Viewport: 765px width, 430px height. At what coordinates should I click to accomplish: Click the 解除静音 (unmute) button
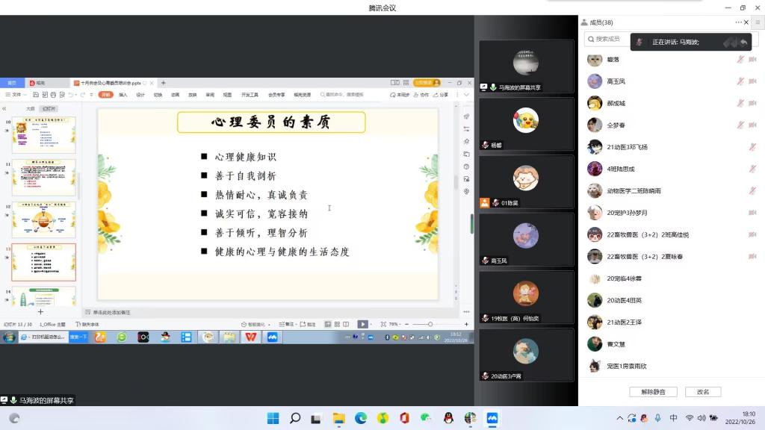click(x=653, y=392)
